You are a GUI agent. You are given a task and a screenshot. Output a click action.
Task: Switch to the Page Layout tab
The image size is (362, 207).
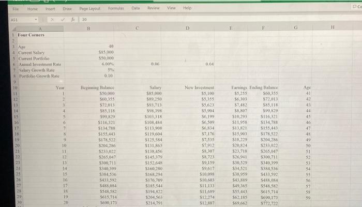pyautogui.click(x=90, y=9)
